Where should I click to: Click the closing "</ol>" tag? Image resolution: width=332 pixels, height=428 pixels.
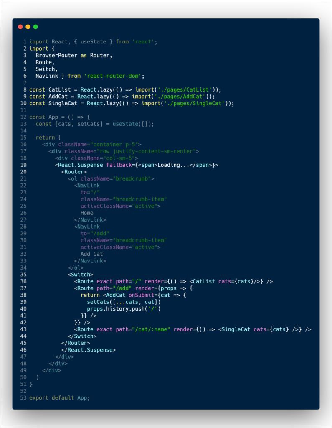(76, 267)
